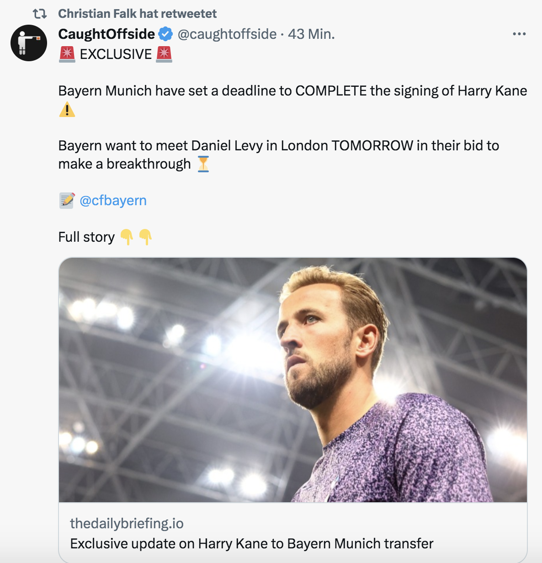Follow the @cfbayern mention
This screenshot has height=563, width=542.
113,200
